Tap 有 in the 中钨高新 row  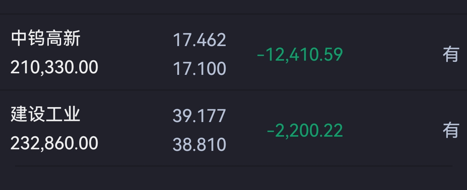point(451,55)
